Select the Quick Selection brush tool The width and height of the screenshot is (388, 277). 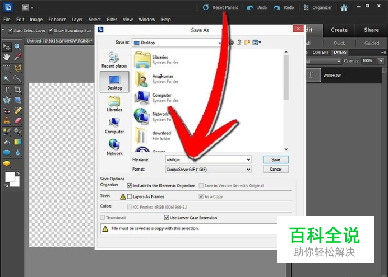pyautogui.click(x=17, y=79)
